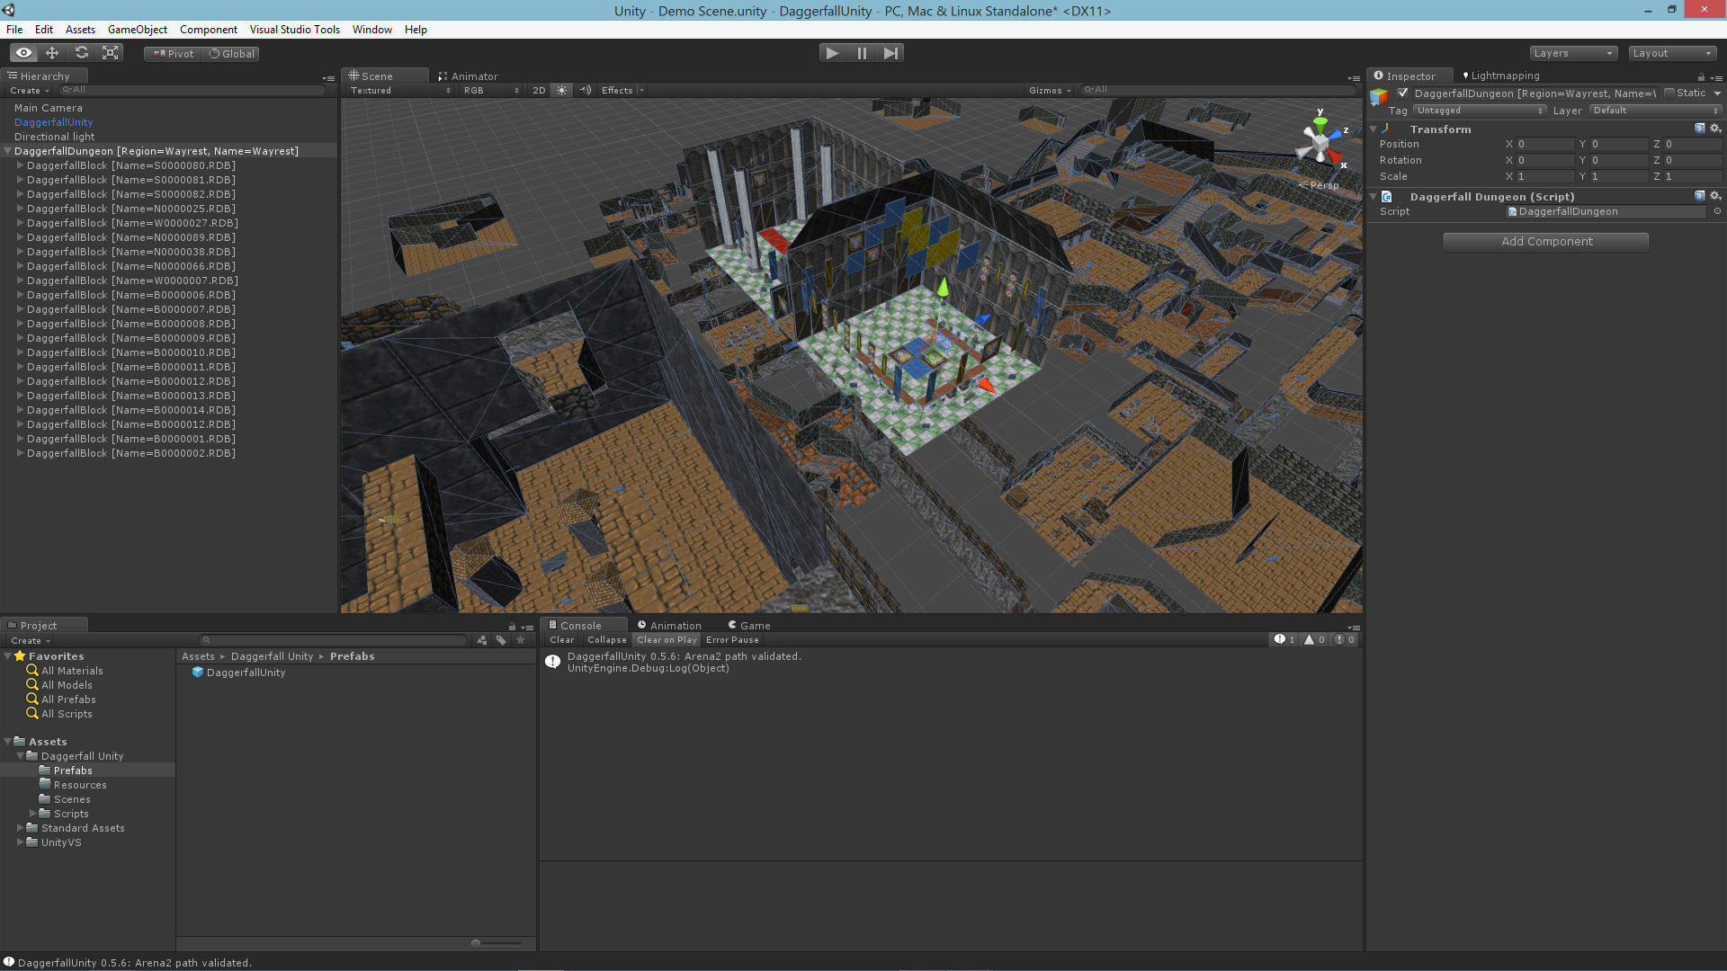Open the Component menu
The width and height of the screenshot is (1727, 971).
[x=209, y=30]
